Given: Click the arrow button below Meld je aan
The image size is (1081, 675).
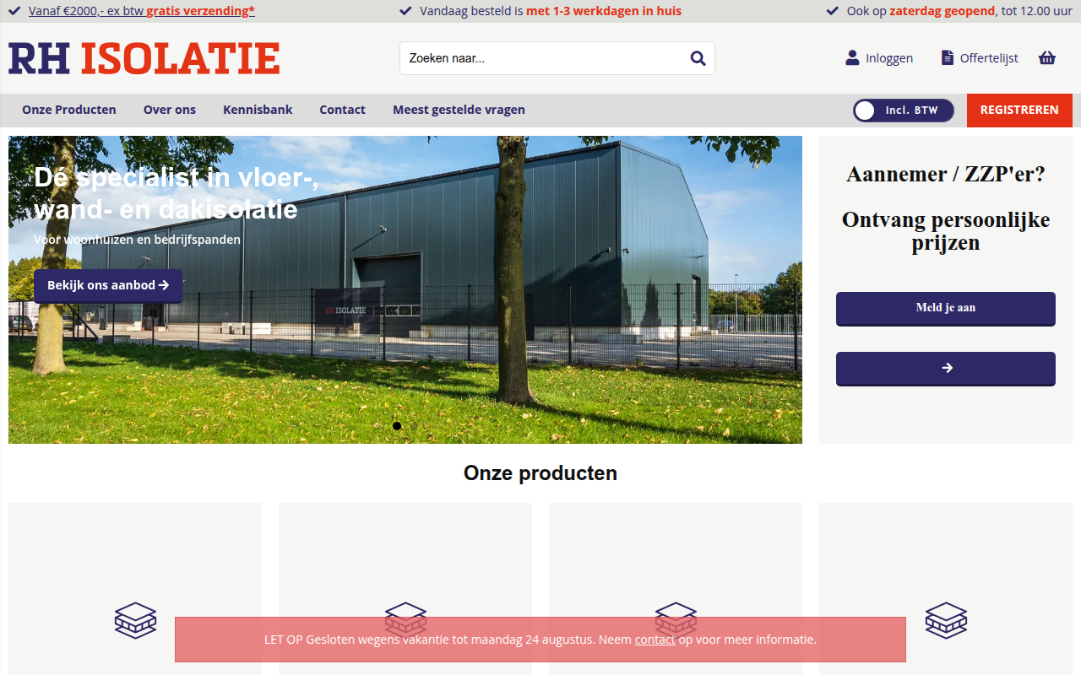Looking at the screenshot, I should point(946,369).
